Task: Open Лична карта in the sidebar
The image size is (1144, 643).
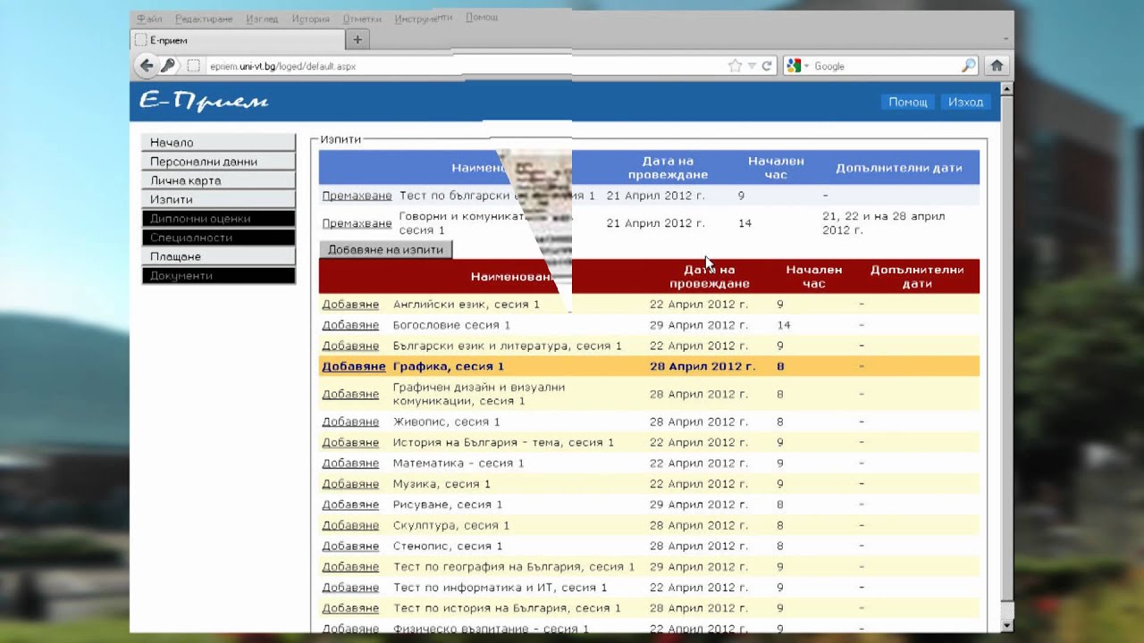Action: pyautogui.click(x=218, y=180)
